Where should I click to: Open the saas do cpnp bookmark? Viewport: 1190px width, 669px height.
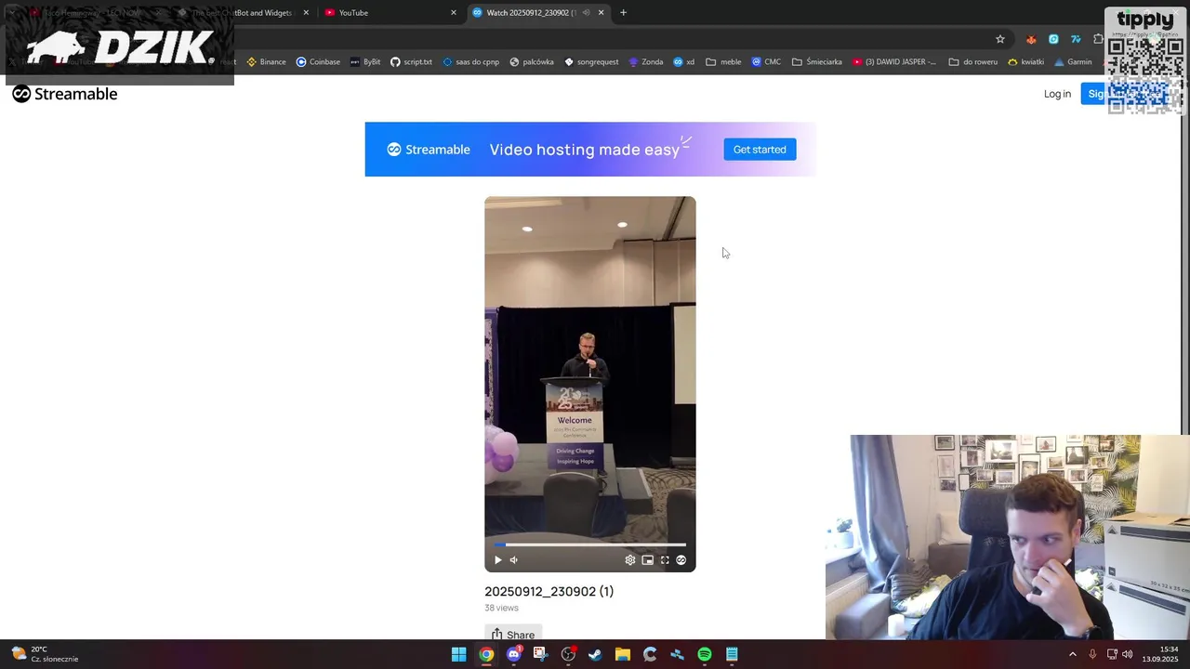coord(470,62)
